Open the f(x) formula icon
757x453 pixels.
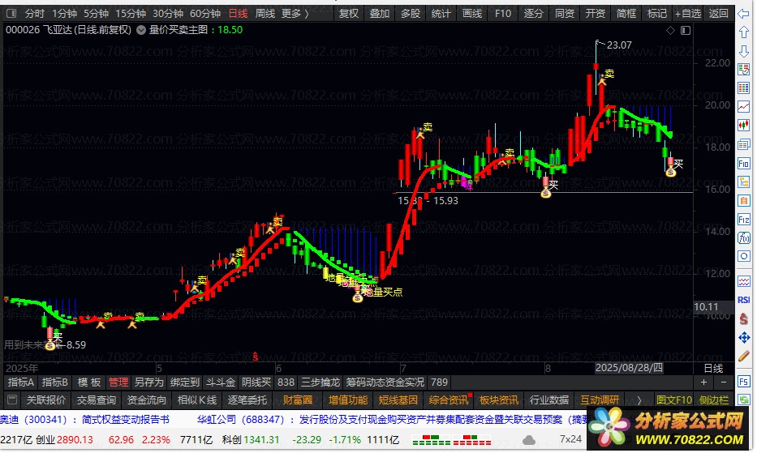coord(743,237)
